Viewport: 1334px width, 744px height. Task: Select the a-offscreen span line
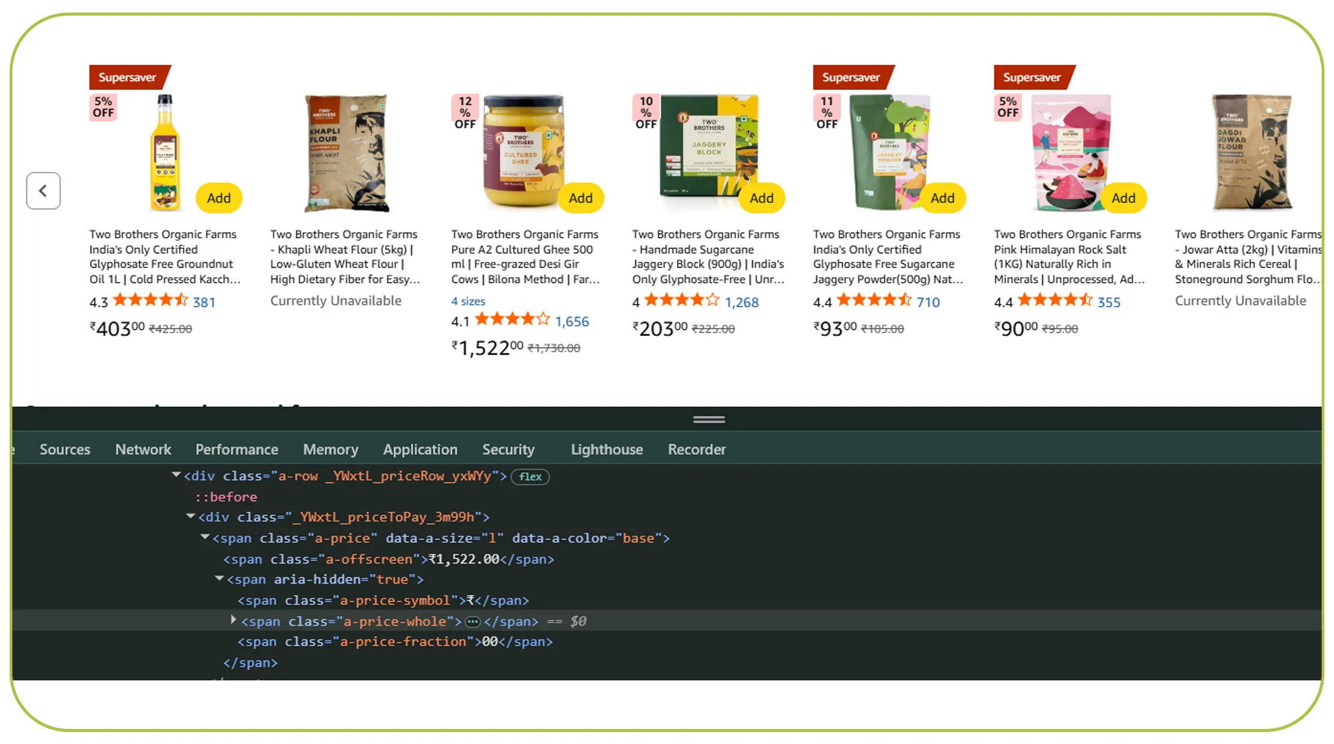click(x=388, y=559)
